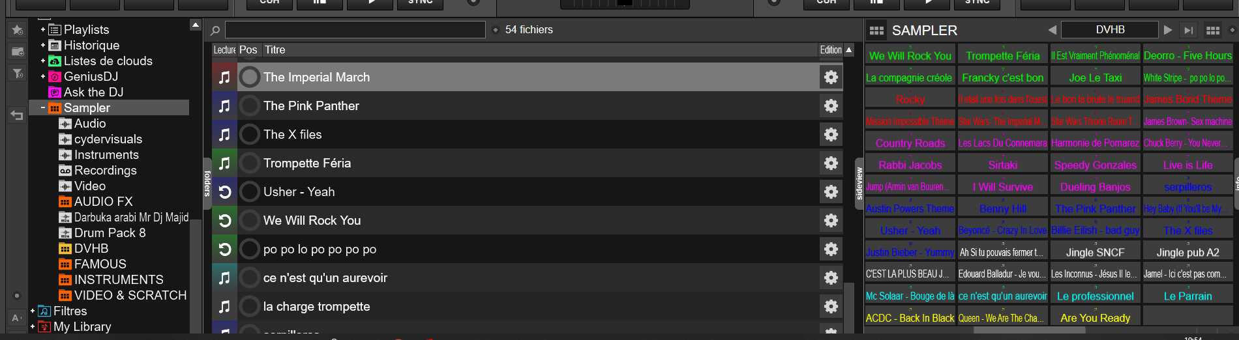Click the music note icon for The X files
The image size is (1239, 340).
224,134
